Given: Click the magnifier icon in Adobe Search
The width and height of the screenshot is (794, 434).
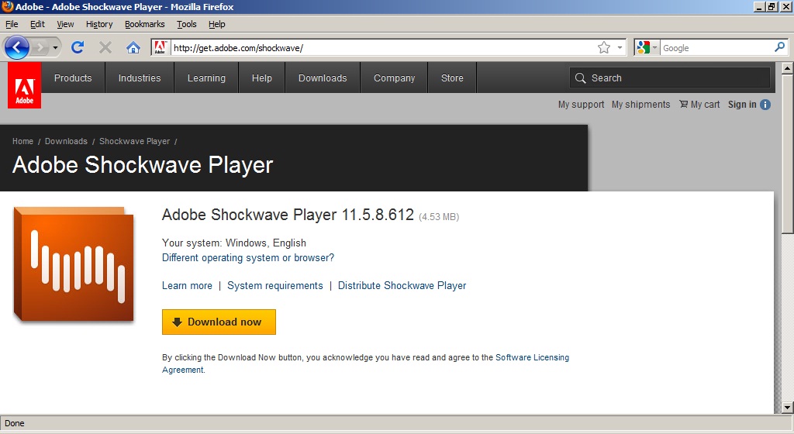Looking at the screenshot, I should click(580, 78).
